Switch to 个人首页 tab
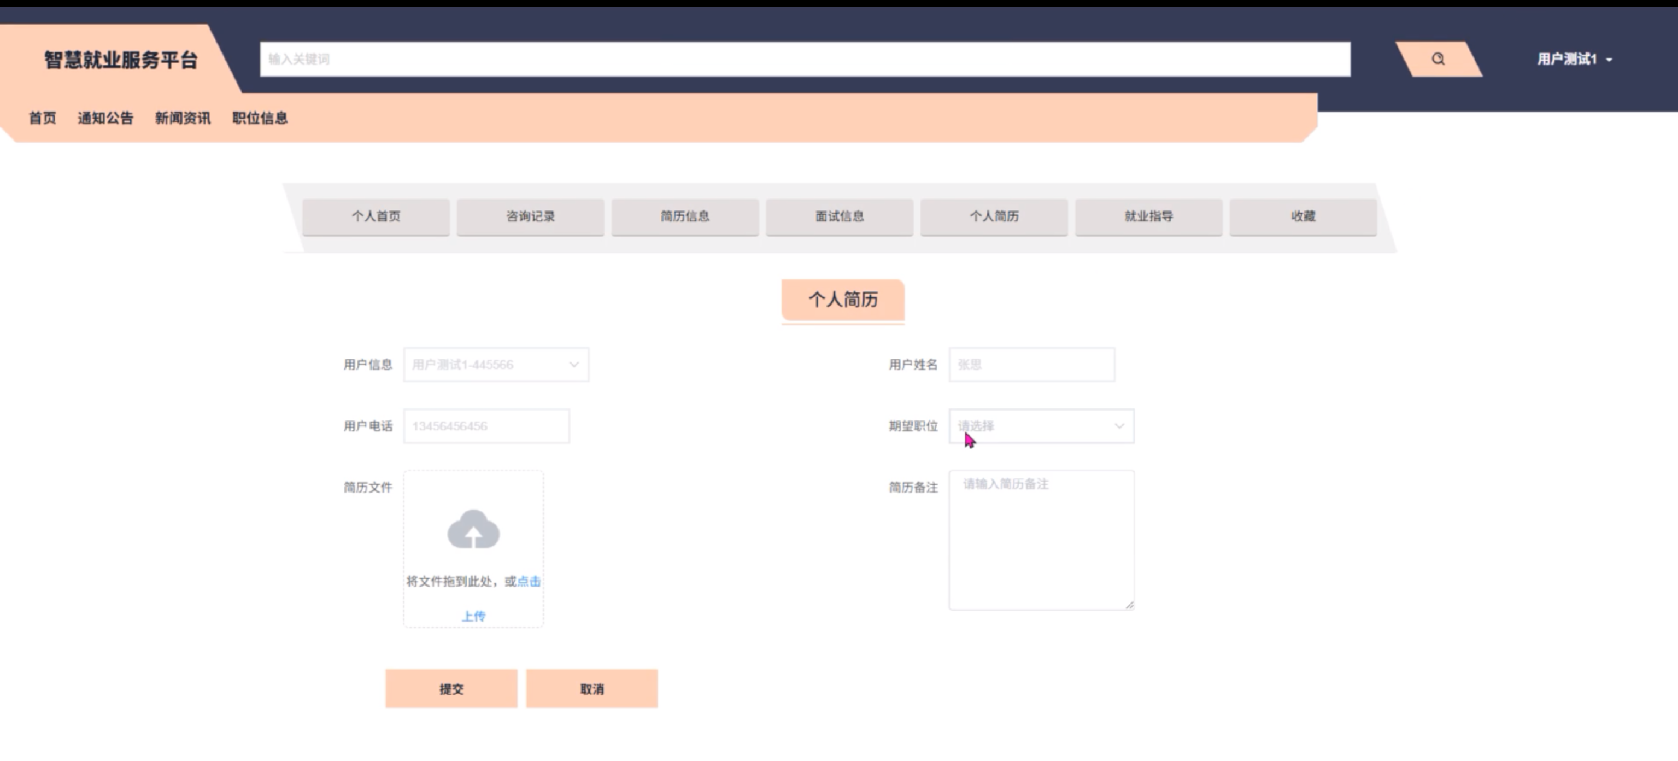The image size is (1678, 761). point(376,216)
